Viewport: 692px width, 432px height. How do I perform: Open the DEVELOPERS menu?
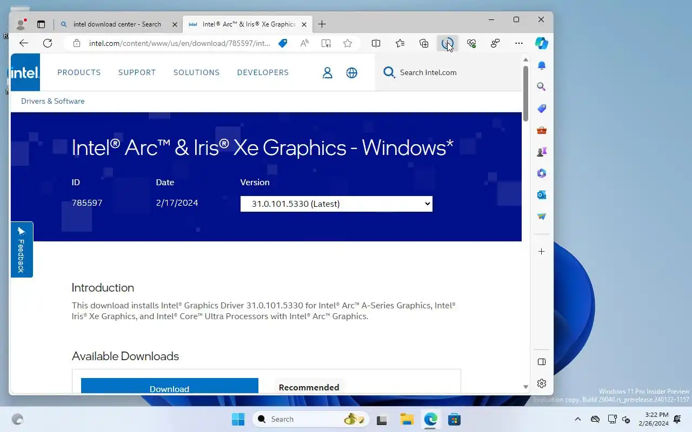(263, 72)
